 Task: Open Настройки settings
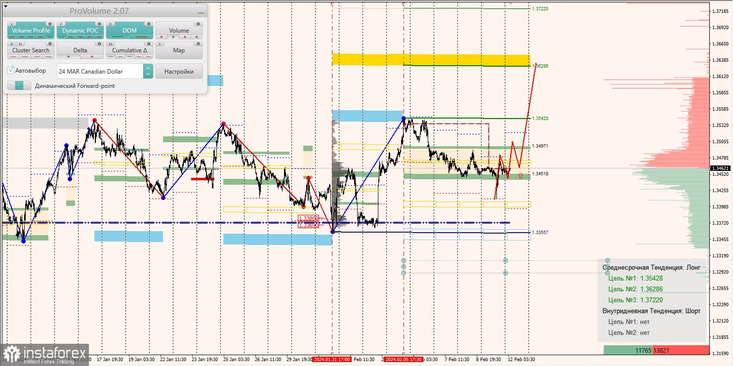pyautogui.click(x=179, y=71)
